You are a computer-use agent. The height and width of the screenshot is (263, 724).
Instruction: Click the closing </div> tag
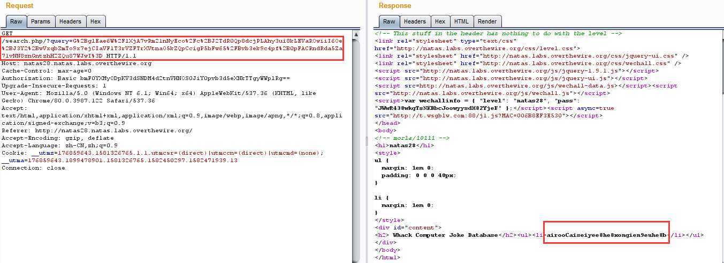pos(385,242)
